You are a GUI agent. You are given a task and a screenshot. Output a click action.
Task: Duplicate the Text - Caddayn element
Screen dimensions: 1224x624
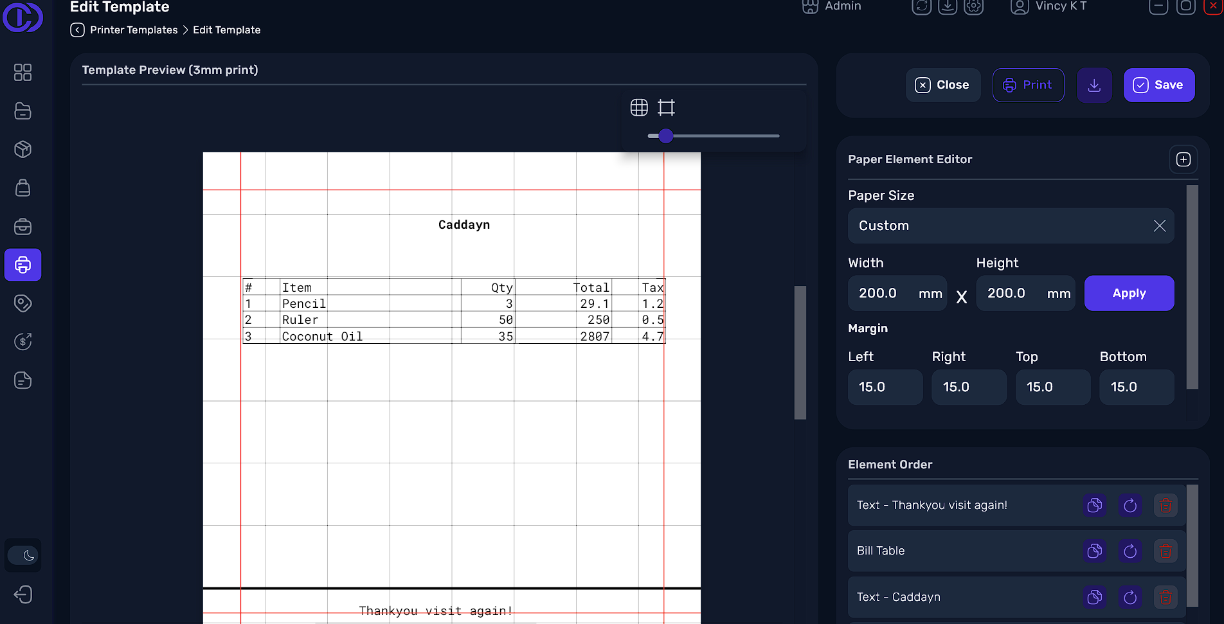(1094, 597)
